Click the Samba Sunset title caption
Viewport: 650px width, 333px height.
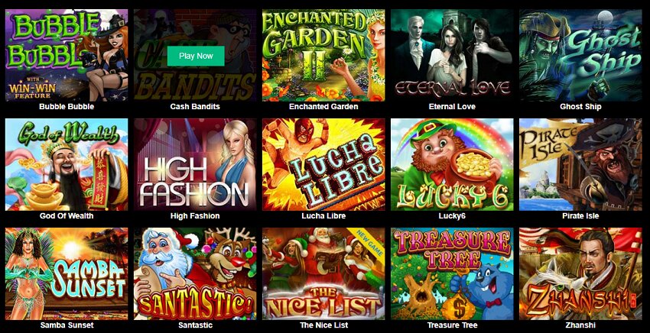point(67,325)
